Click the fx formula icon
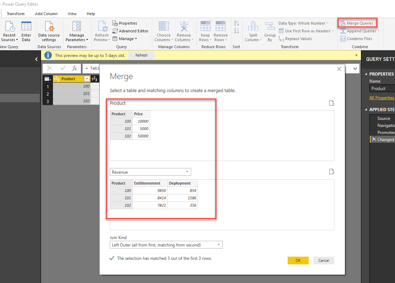The height and width of the screenshot is (283, 395). tap(75, 68)
